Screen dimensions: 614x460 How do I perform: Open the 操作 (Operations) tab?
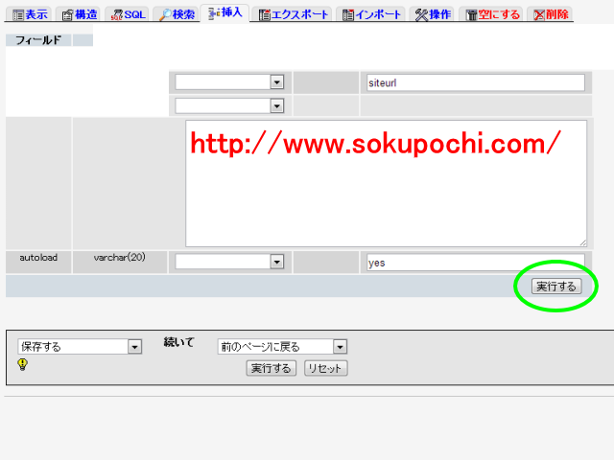[x=433, y=14]
